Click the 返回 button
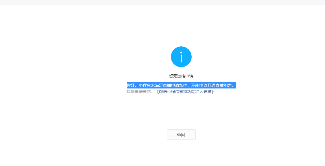 [181, 135]
